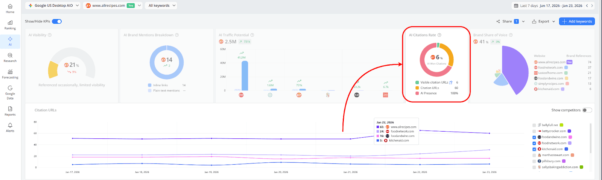The image size is (602, 180).
Task: Click the icon next to Visible citation URLs
Action: (451, 82)
